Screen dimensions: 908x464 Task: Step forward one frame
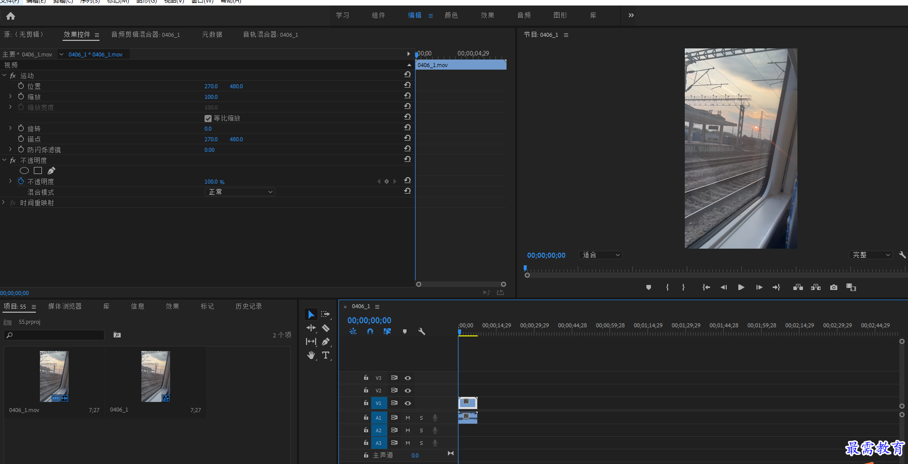[x=759, y=287]
